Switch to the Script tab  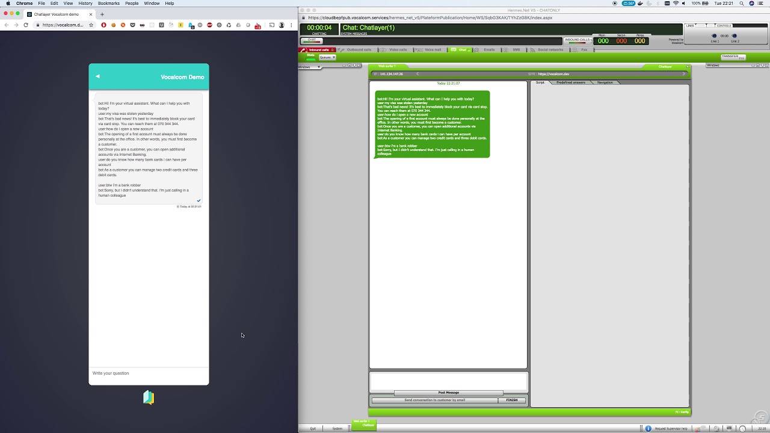click(x=540, y=82)
